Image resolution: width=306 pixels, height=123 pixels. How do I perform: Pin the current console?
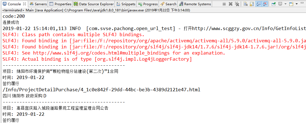[x=274, y=4]
